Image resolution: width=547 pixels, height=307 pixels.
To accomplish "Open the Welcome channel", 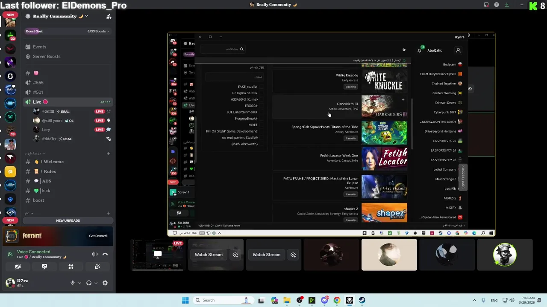I will [68, 162].
